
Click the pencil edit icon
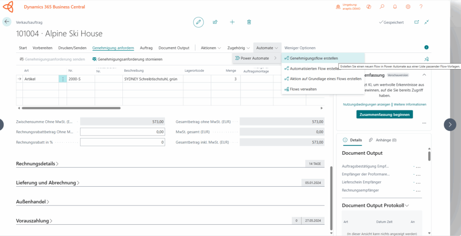point(199,22)
